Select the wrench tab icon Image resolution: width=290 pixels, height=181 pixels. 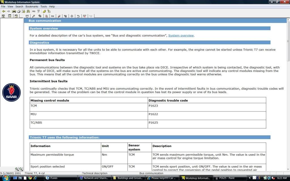tap(33, 16)
